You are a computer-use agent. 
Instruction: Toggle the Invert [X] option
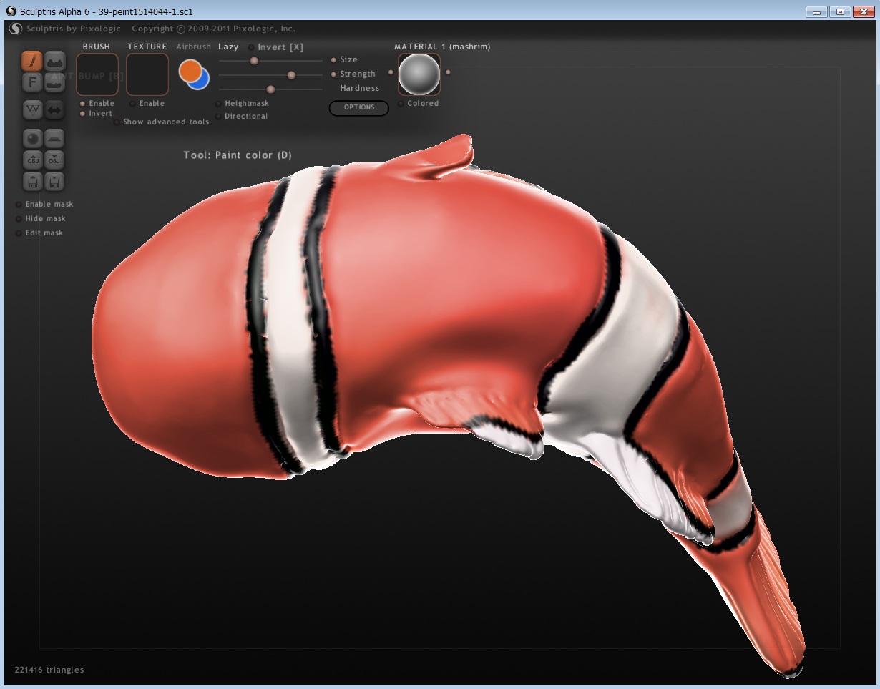coord(251,47)
